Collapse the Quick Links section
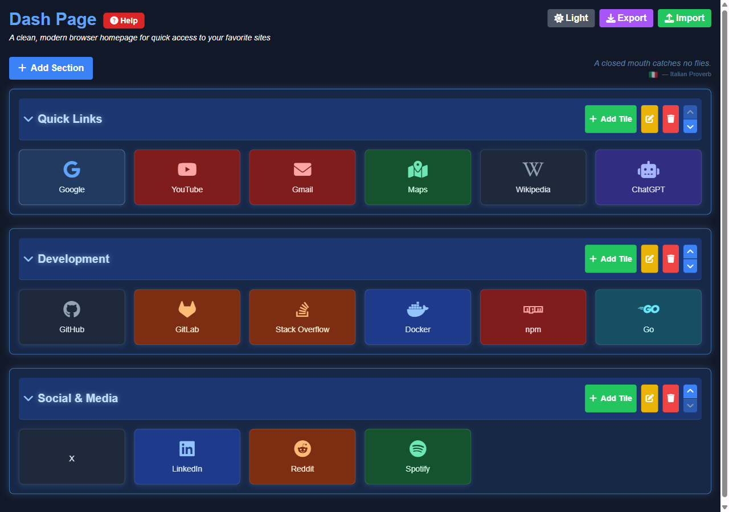 click(28, 119)
